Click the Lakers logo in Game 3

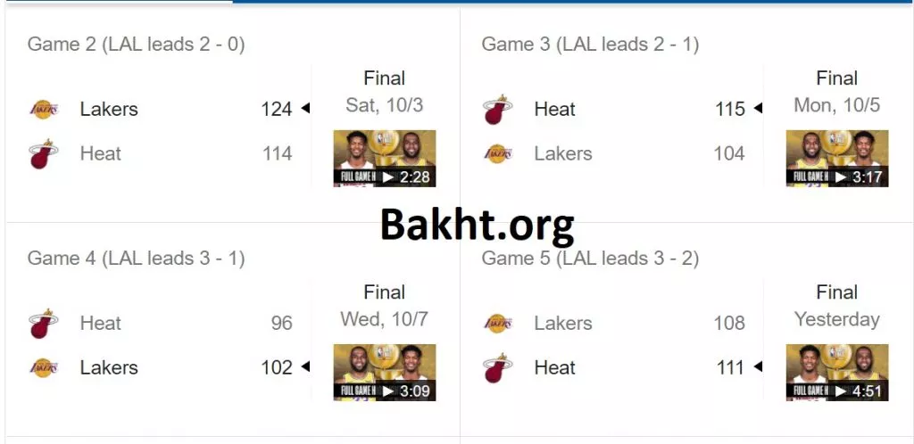tap(497, 153)
